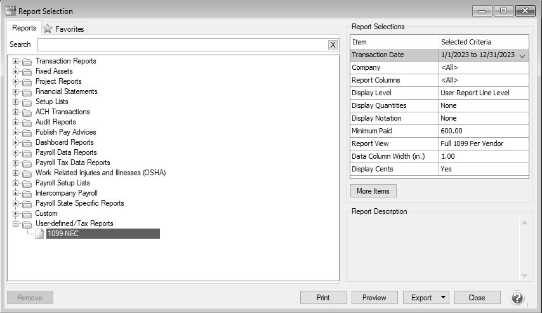Click the Financial Statements folder icon

click(27, 92)
